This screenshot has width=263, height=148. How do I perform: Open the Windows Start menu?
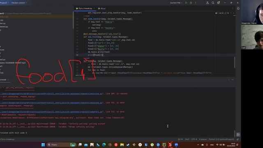[43, 145]
